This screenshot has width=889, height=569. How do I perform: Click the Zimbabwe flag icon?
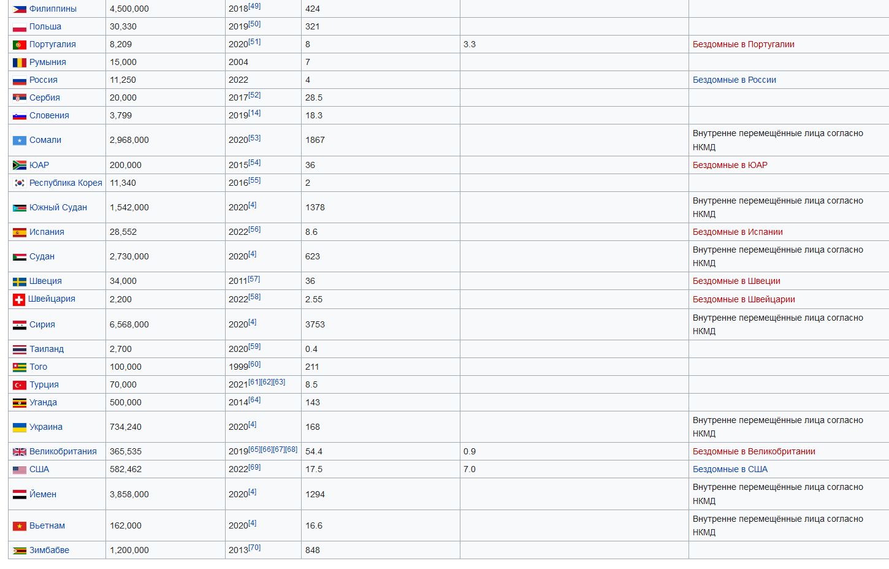[20, 551]
